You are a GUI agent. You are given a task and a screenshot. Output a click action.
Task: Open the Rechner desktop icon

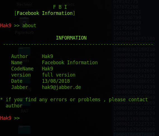point(25,4)
